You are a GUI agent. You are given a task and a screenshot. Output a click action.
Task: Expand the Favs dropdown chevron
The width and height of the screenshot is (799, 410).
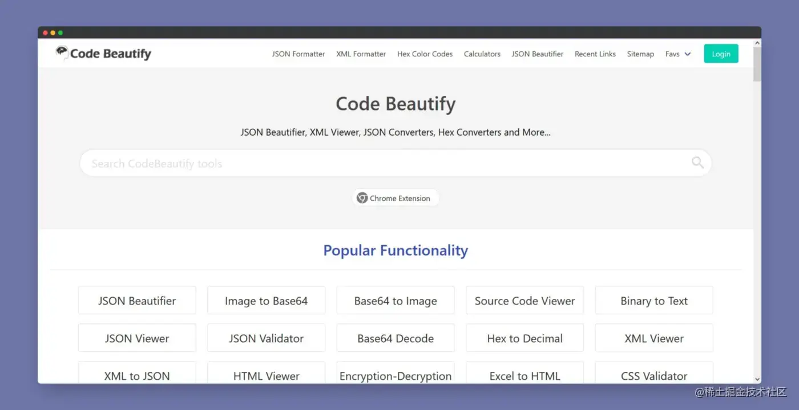[688, 54]
